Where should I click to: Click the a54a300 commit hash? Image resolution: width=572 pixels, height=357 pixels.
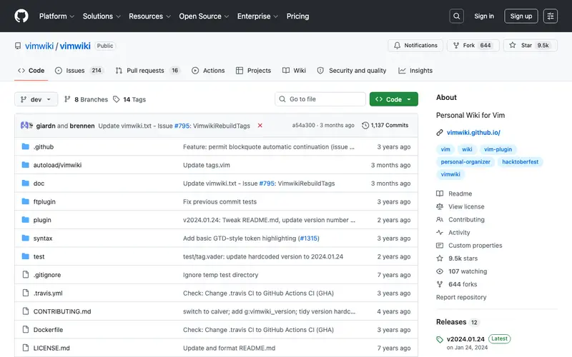pos(303,126)
